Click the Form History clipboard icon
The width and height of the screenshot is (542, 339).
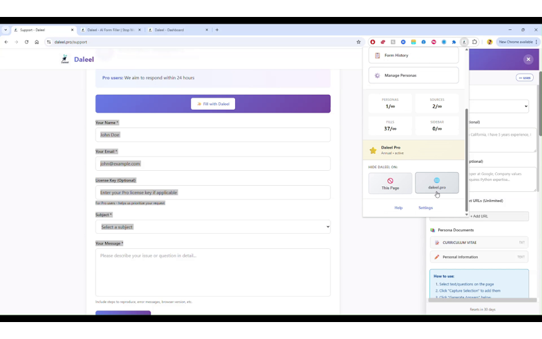377,56
